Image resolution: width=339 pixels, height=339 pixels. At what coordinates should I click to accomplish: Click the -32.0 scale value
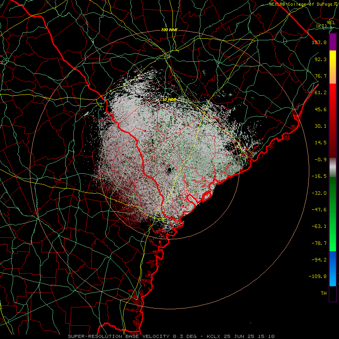[x=319, y=193]
